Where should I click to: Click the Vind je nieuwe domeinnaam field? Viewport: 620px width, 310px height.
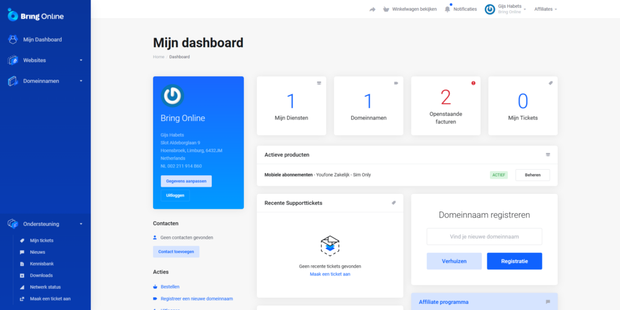tap(484, 236)
